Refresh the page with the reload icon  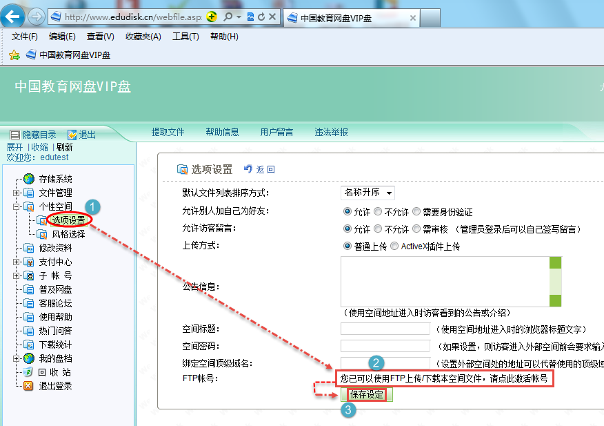pos(261,17)
